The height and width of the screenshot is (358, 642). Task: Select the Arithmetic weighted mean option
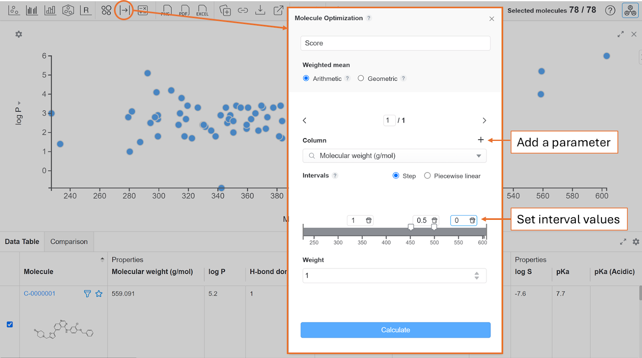(306, 78)
